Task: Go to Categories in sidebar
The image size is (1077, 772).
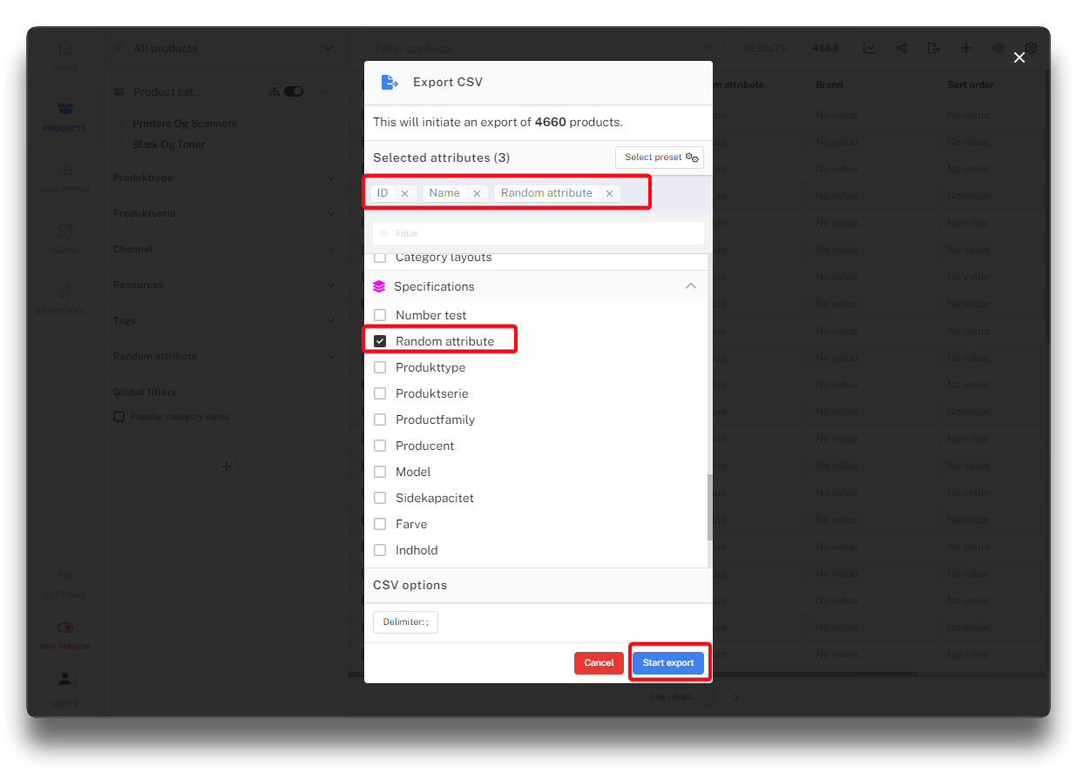Action: point(64,177)
